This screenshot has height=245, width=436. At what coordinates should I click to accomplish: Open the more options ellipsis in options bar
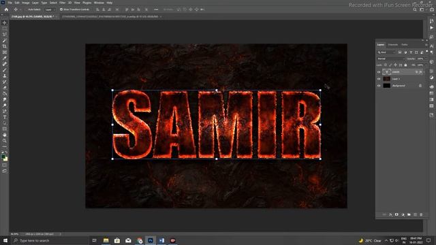pyautogui.click(x=156, y=10)
